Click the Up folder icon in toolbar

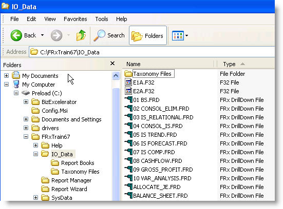click(x=81, y=35)
